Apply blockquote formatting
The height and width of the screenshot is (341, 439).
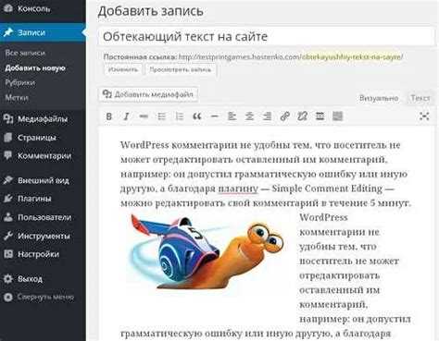coord(197,116)
